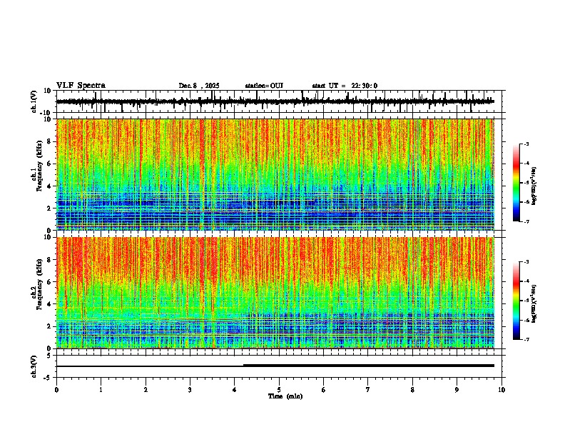Screen dimensions: 565x437
Task: Click the "-7" label below ch.2 color bar
Action: point(526,340)
